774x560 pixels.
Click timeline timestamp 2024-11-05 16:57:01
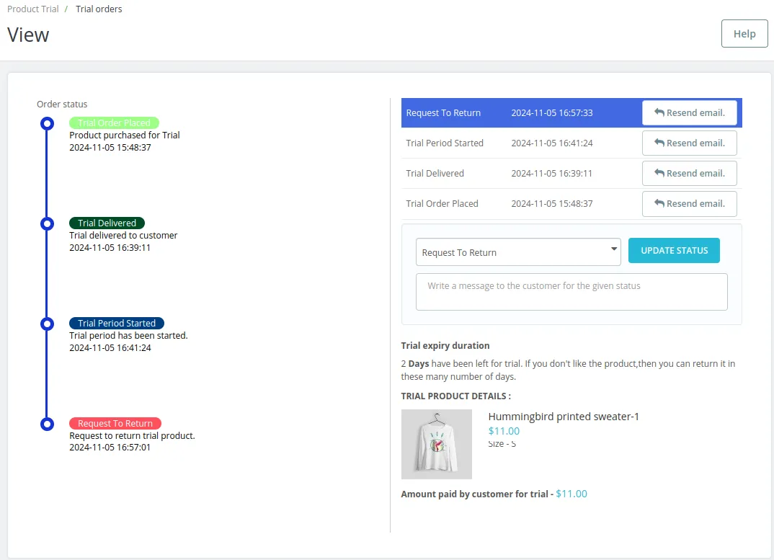point(110,448)
